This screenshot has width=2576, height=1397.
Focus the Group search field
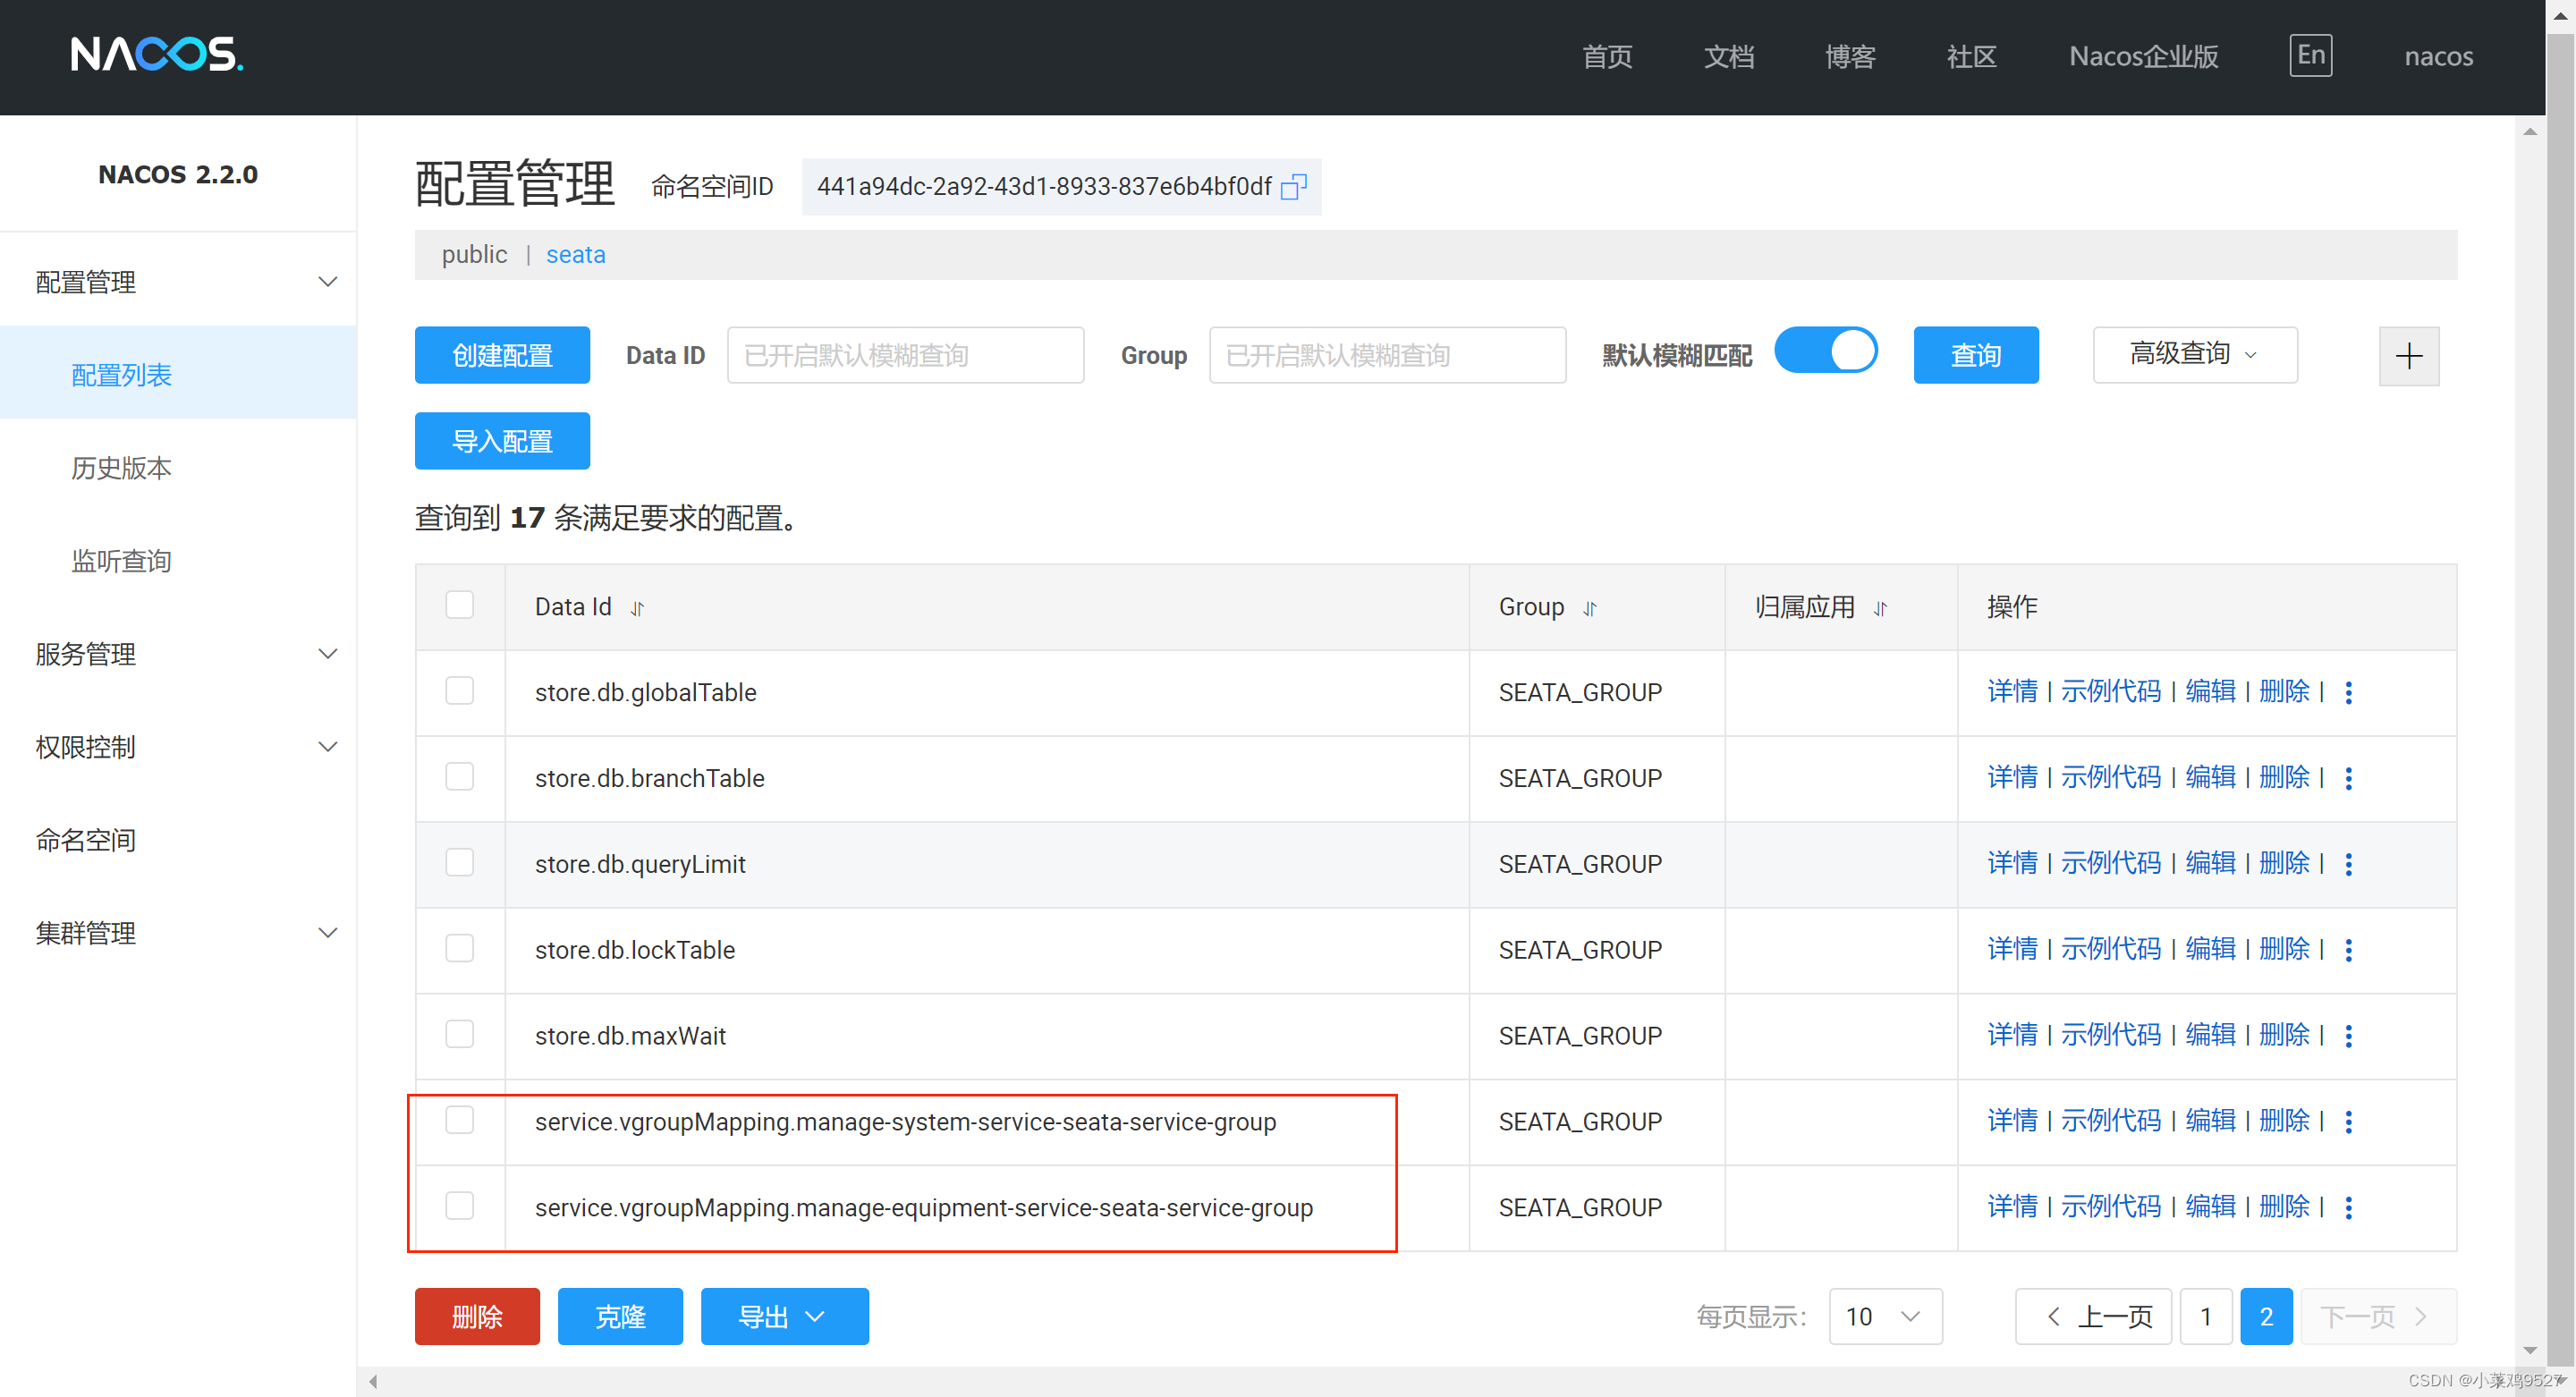1387,355
